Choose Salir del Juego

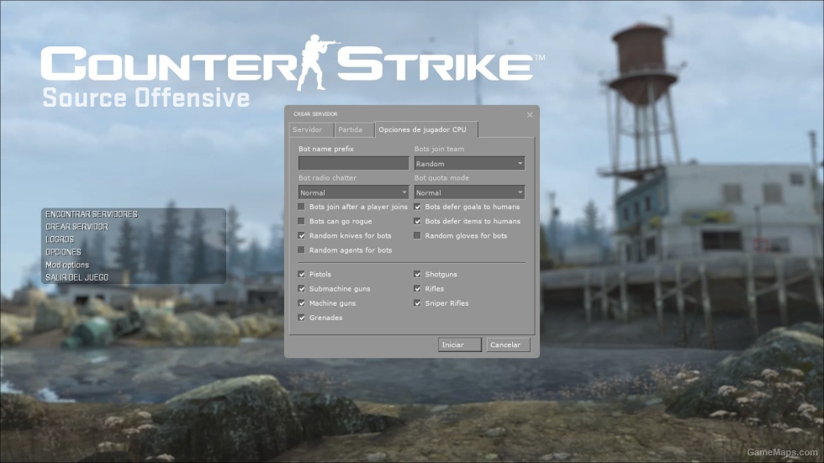tap(77, 277)
